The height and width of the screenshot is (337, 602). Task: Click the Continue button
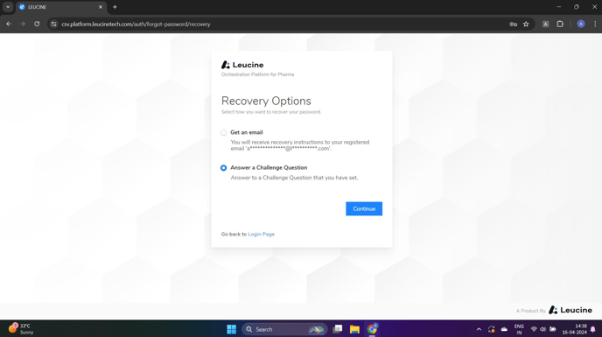pos(364,208)
